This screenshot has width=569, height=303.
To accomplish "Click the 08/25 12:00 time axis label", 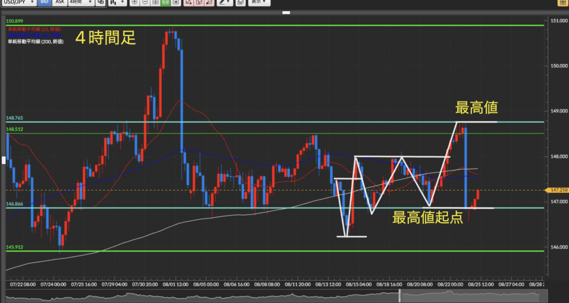I will (481, 285).
